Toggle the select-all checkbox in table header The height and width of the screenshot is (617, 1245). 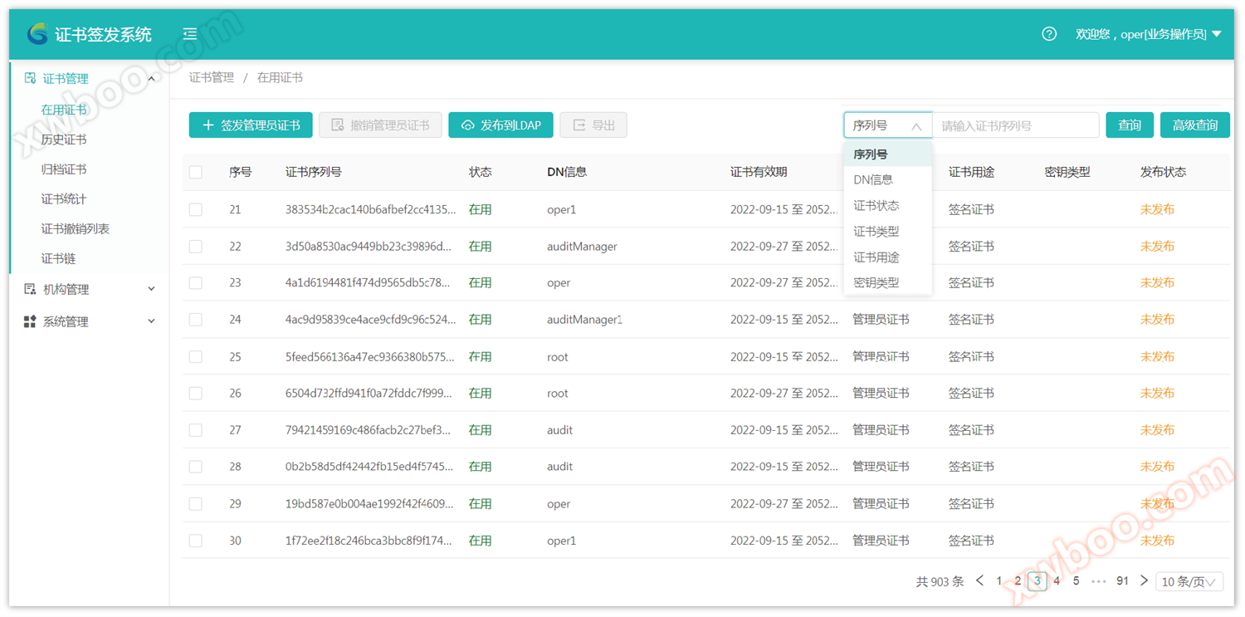[x=196, y=172]
